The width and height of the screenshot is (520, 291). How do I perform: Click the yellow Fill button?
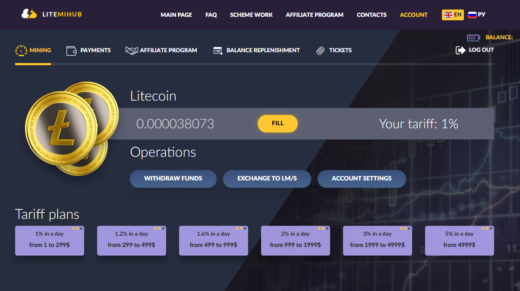(x=277, y=123)
